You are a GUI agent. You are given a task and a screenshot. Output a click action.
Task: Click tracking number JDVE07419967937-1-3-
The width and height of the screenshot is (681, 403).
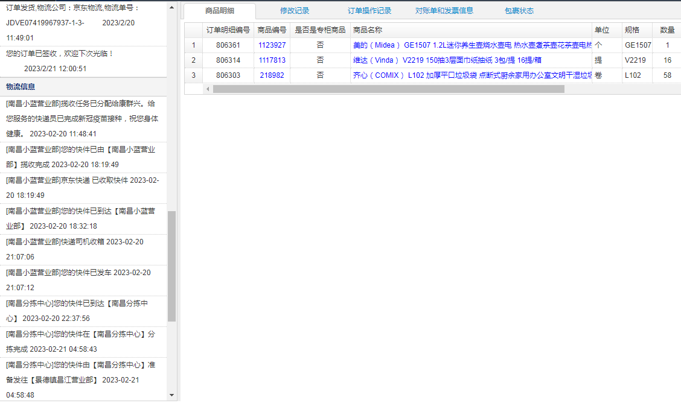[x=45, y=22]
